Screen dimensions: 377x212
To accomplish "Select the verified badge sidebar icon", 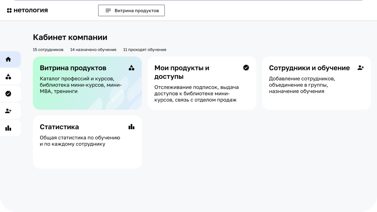I will (8, 94).
